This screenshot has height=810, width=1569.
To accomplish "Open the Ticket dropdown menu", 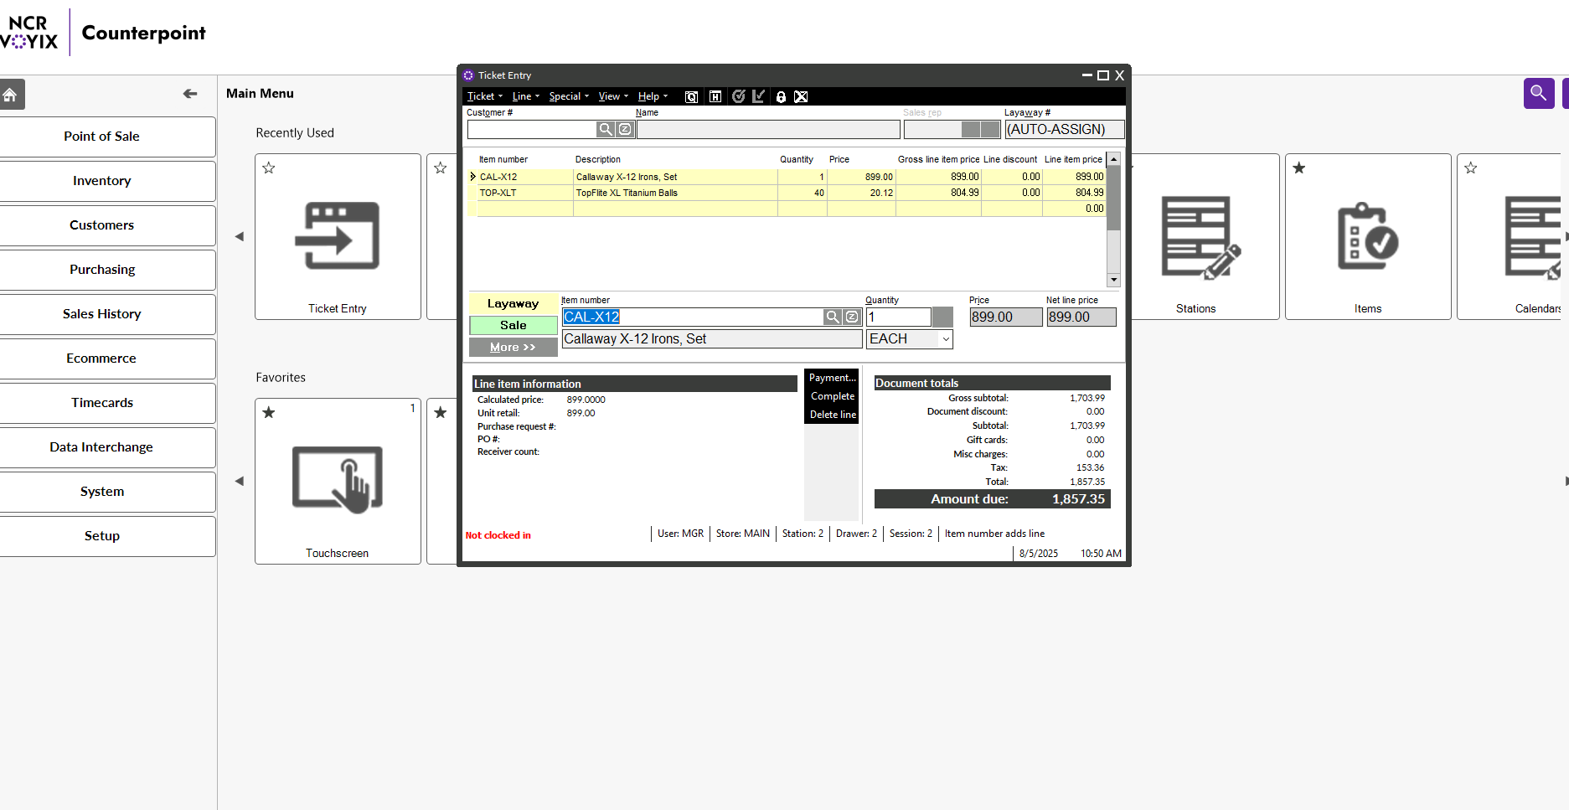I will point(484,97).
